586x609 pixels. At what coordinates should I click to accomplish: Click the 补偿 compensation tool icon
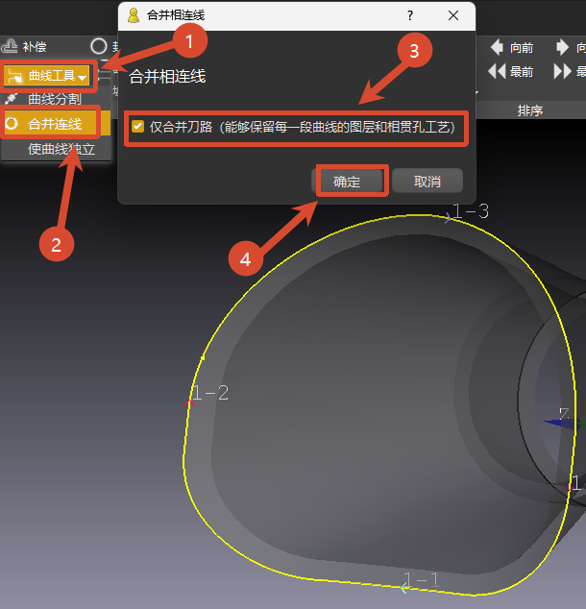(10, 46)
